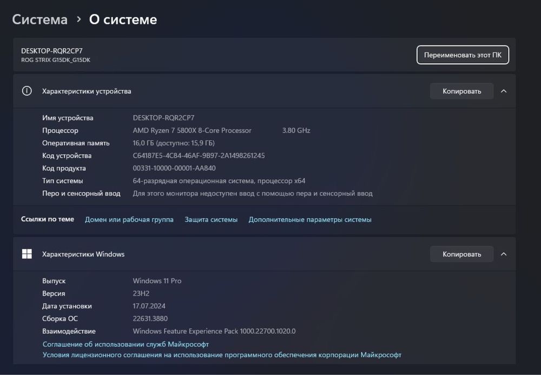
Task: Click the Взаимодействие label
Action: [x=69, y=331]
